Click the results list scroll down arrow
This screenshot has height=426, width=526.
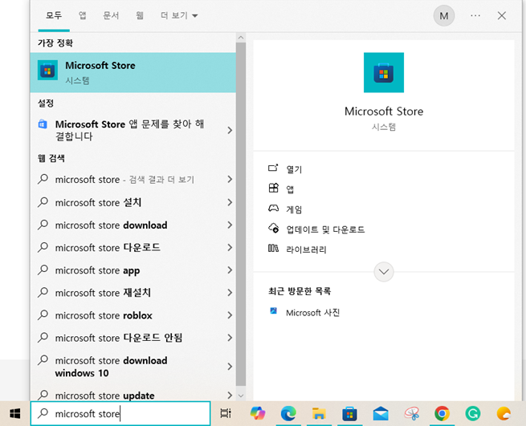[x=241, y=396]
